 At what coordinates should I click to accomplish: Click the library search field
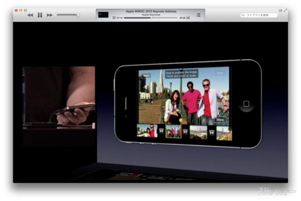[259, 15]
